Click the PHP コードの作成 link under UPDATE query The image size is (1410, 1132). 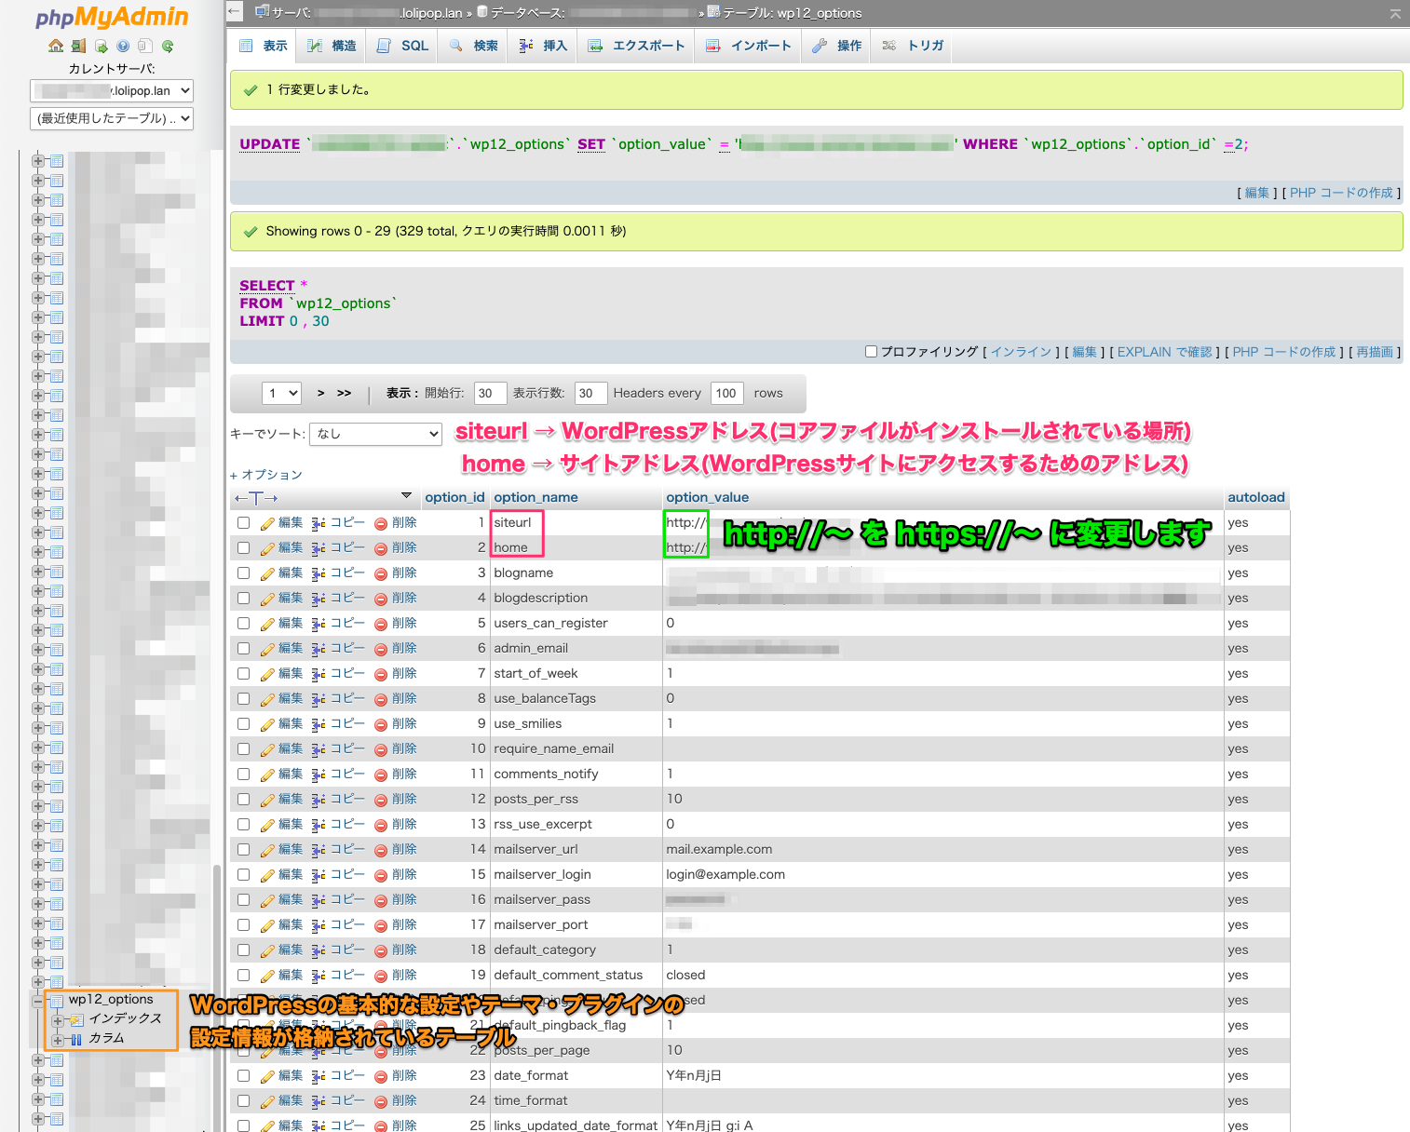coord(1341,193)
